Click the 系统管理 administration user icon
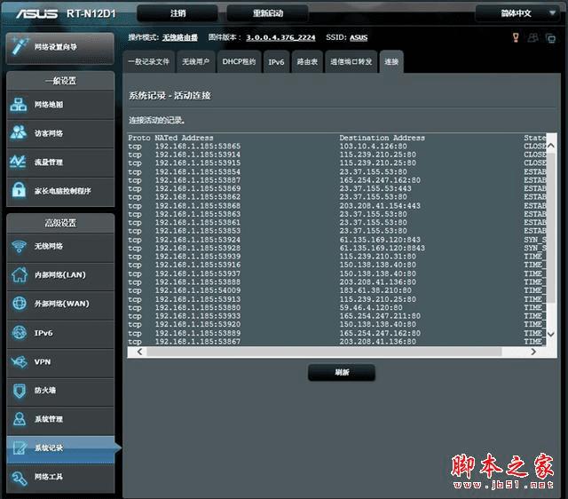Viewport: 568px width, 499px height. click(20, 419)
